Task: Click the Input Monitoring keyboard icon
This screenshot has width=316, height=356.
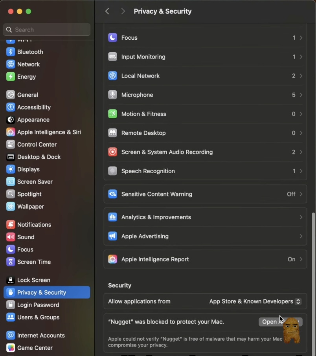Action: pyautogui.click(x=112, y=57)
